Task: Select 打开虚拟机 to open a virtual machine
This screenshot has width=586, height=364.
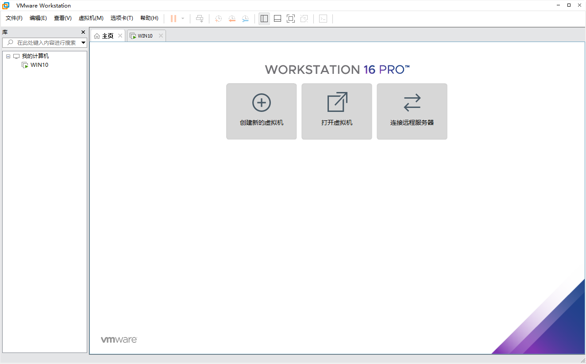Action: [336, 111]
